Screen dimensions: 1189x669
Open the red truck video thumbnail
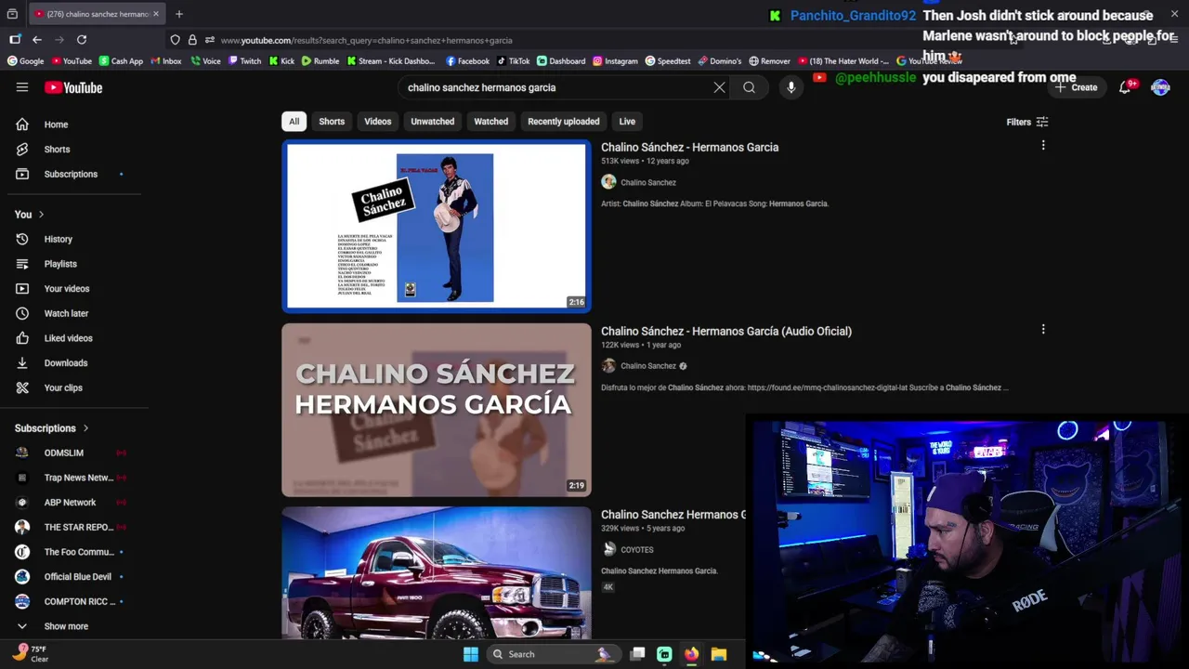pos(437,572)
